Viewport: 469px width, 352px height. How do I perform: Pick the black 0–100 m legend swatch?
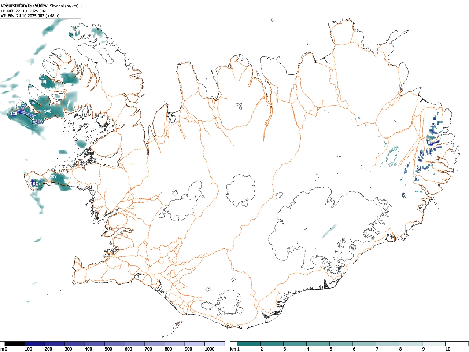[15, 344]
